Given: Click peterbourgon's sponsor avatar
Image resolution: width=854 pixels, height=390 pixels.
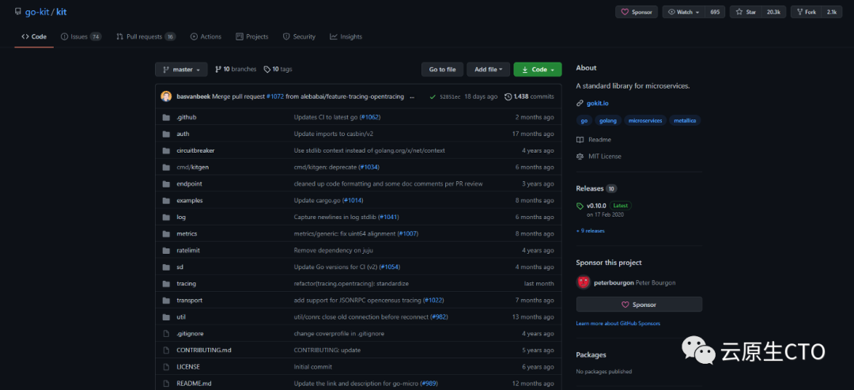Looking at the screenshot, I should [584, 282].
